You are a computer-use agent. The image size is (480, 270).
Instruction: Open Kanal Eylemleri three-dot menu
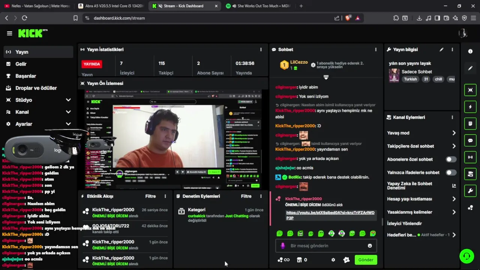[x=452, y=117]
